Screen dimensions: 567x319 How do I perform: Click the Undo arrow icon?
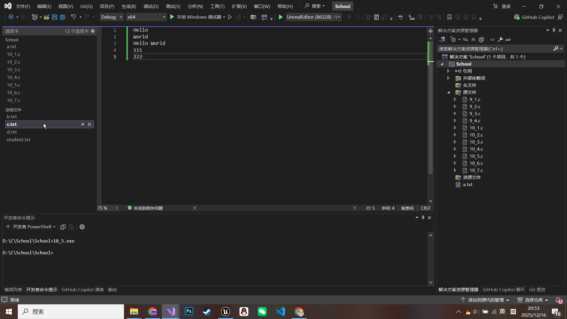pyautogui.click(x=73, y=17)
